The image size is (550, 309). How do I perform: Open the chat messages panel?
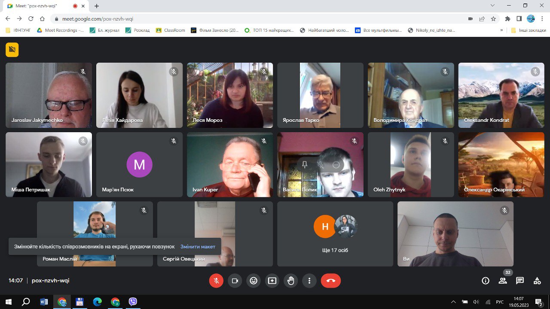520,281
